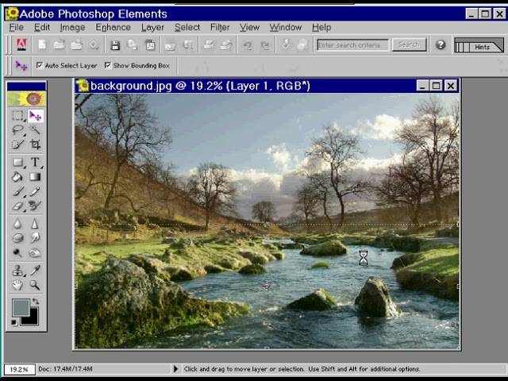Click the Step Forward arrow
Screen dimensions: 508x381
pyautogui.click(x=265, y=45)
